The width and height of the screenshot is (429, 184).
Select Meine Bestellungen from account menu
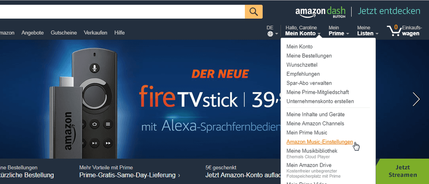coord(309,56)
